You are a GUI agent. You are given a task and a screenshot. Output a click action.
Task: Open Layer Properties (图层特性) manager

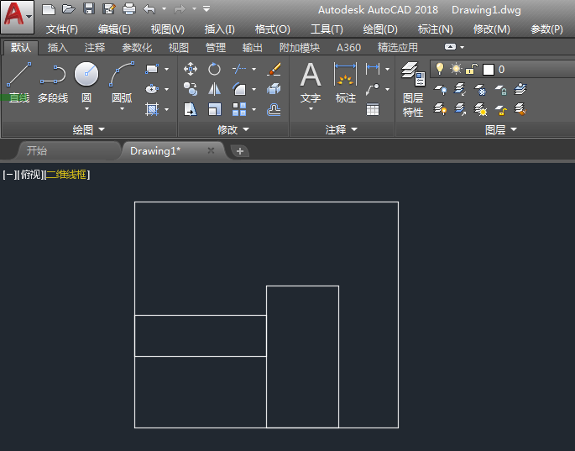(x=412, y=76)
